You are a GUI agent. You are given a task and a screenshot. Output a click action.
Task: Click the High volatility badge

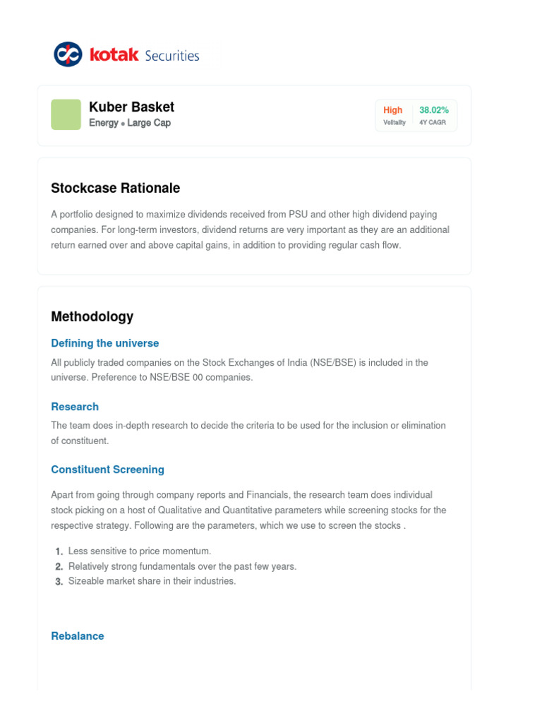(394, 116)
